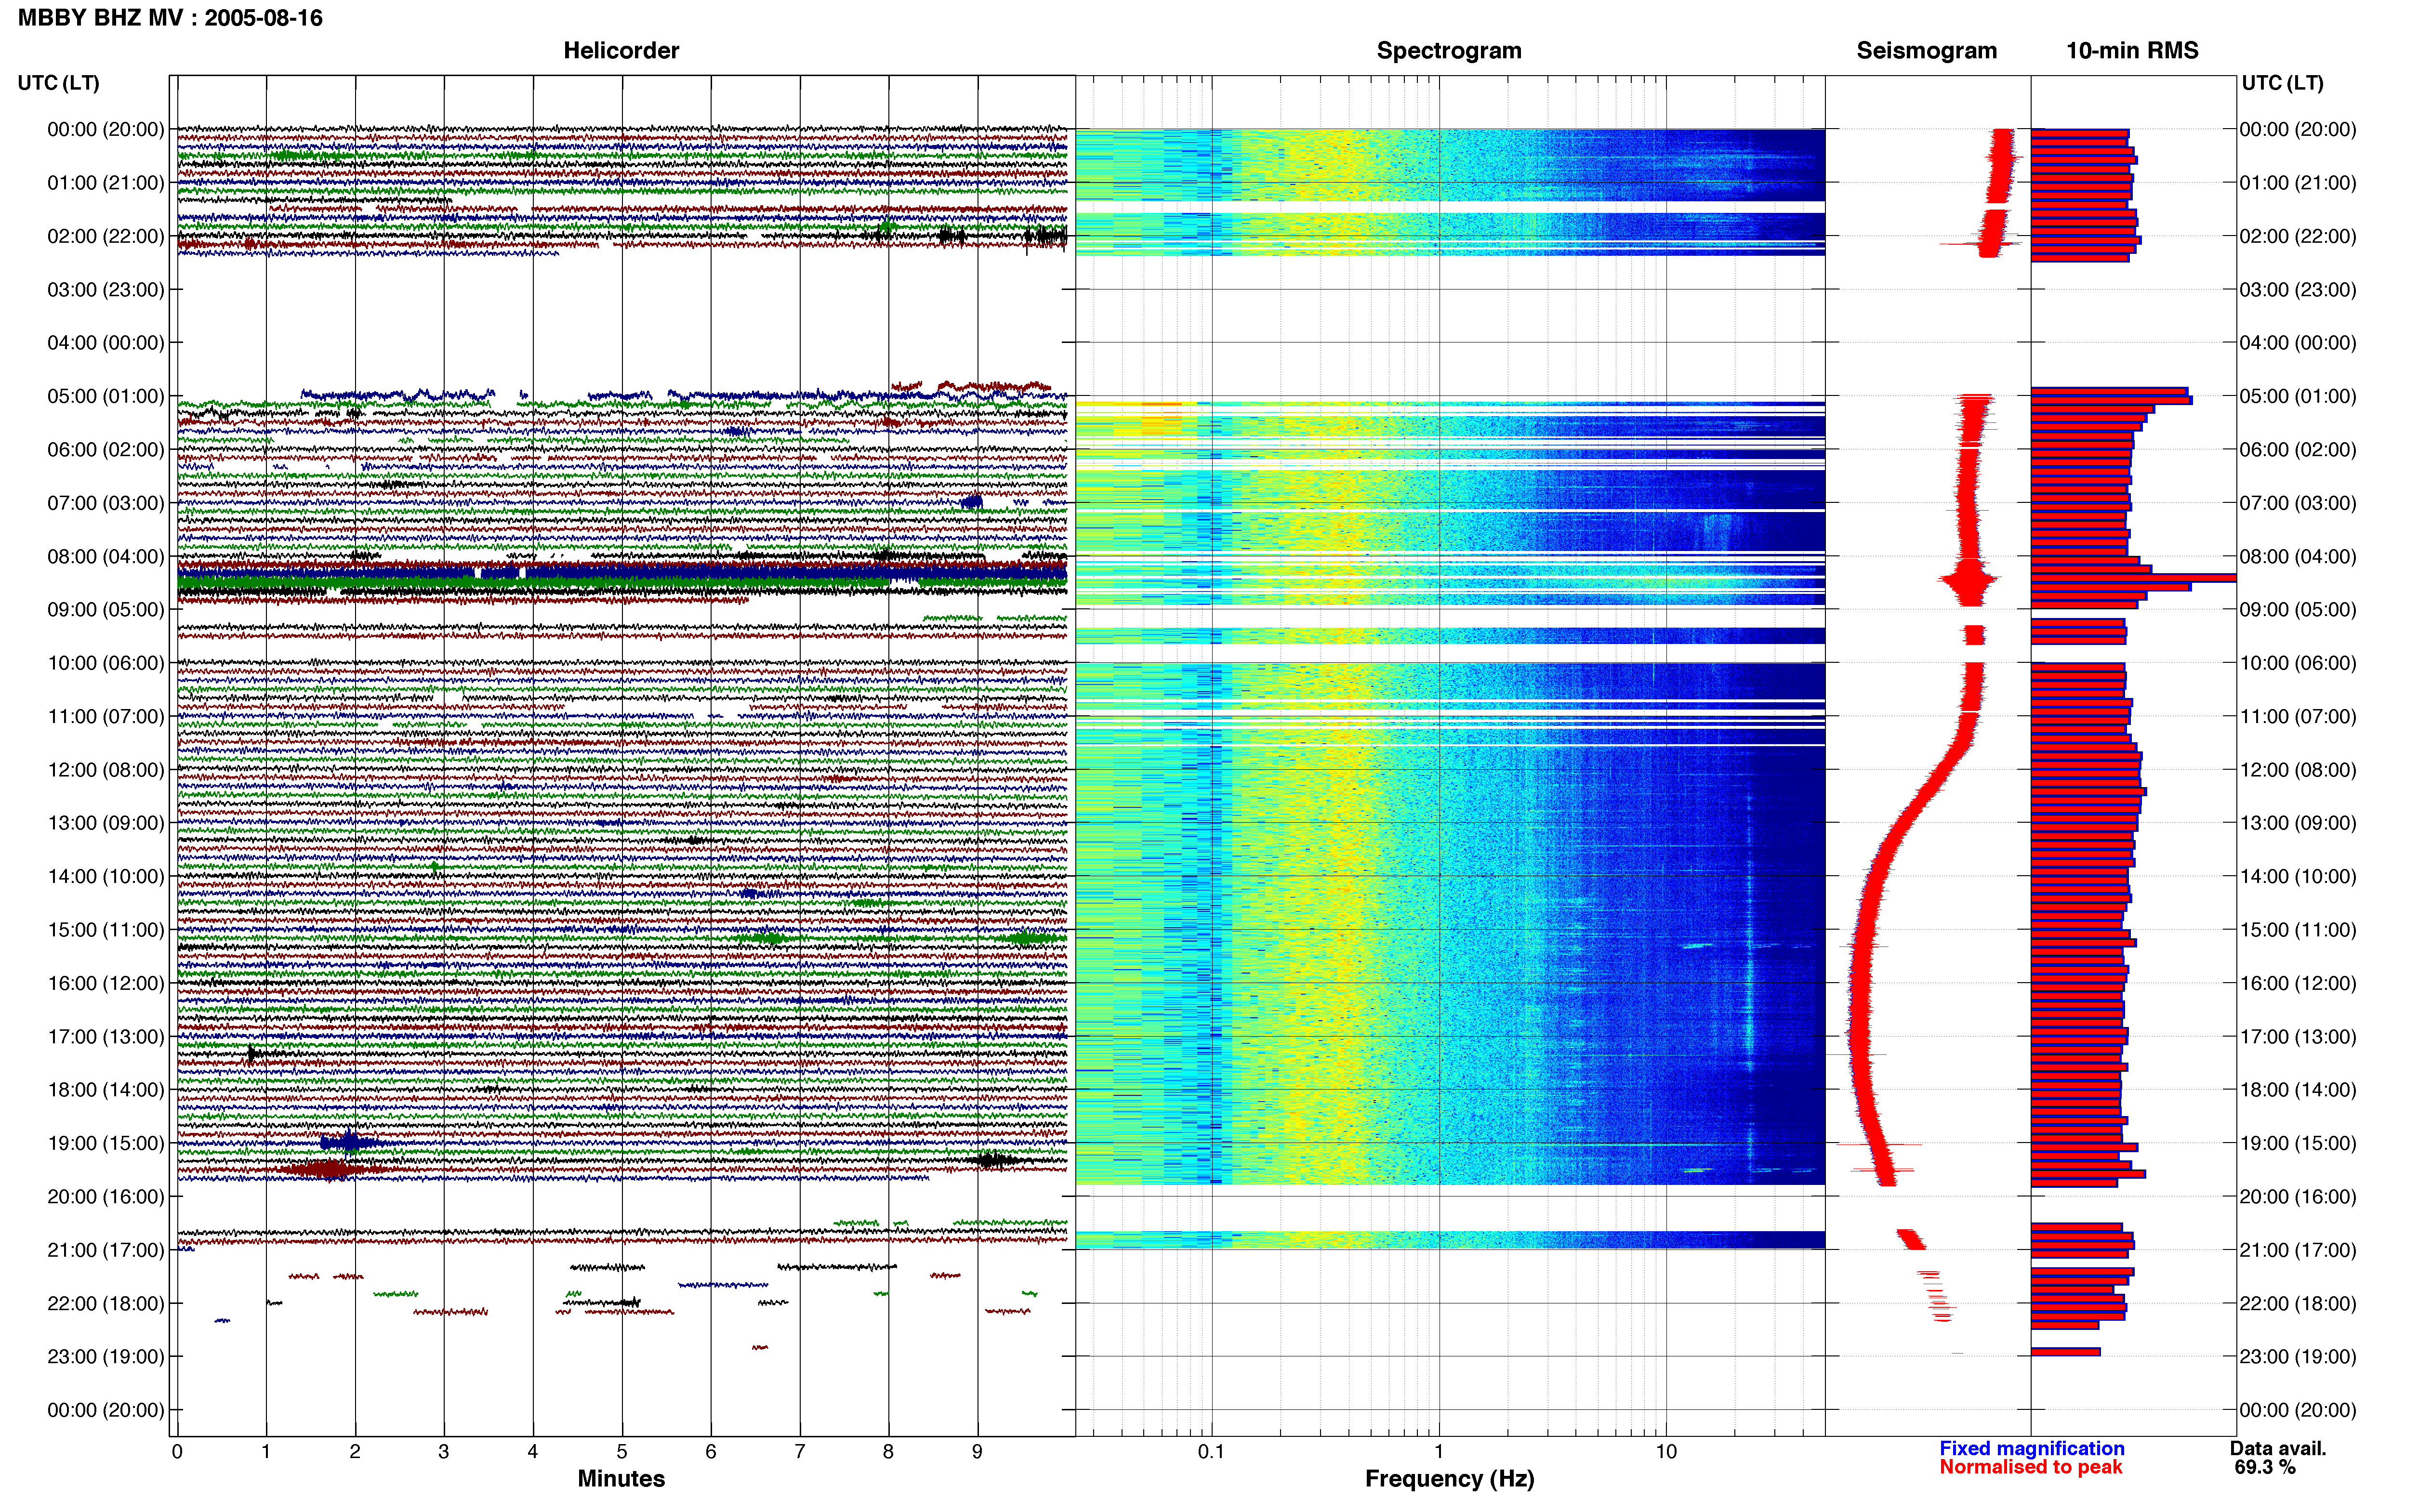Viewport: 2418px width, 1512px height.
Task: Click "09:00 (05:00)" on the left time axis
Action: 106,610
